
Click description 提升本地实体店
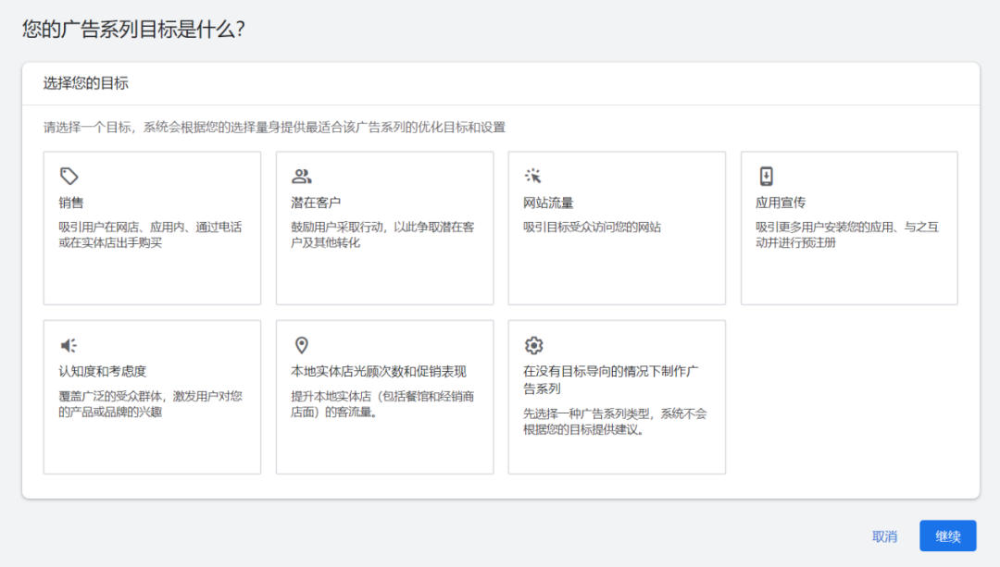click(382, 404)
